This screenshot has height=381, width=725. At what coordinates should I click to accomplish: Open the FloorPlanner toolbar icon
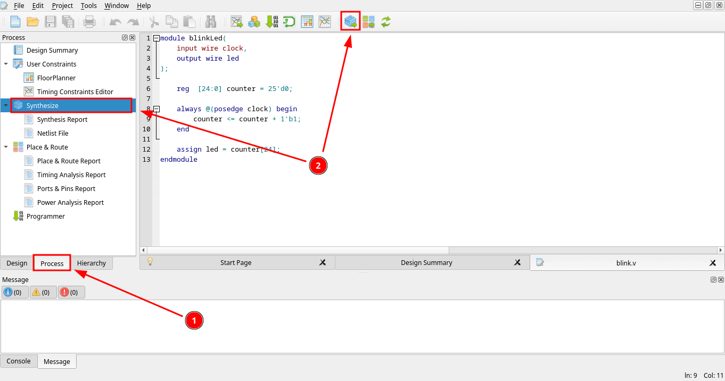tap(307, 22)
